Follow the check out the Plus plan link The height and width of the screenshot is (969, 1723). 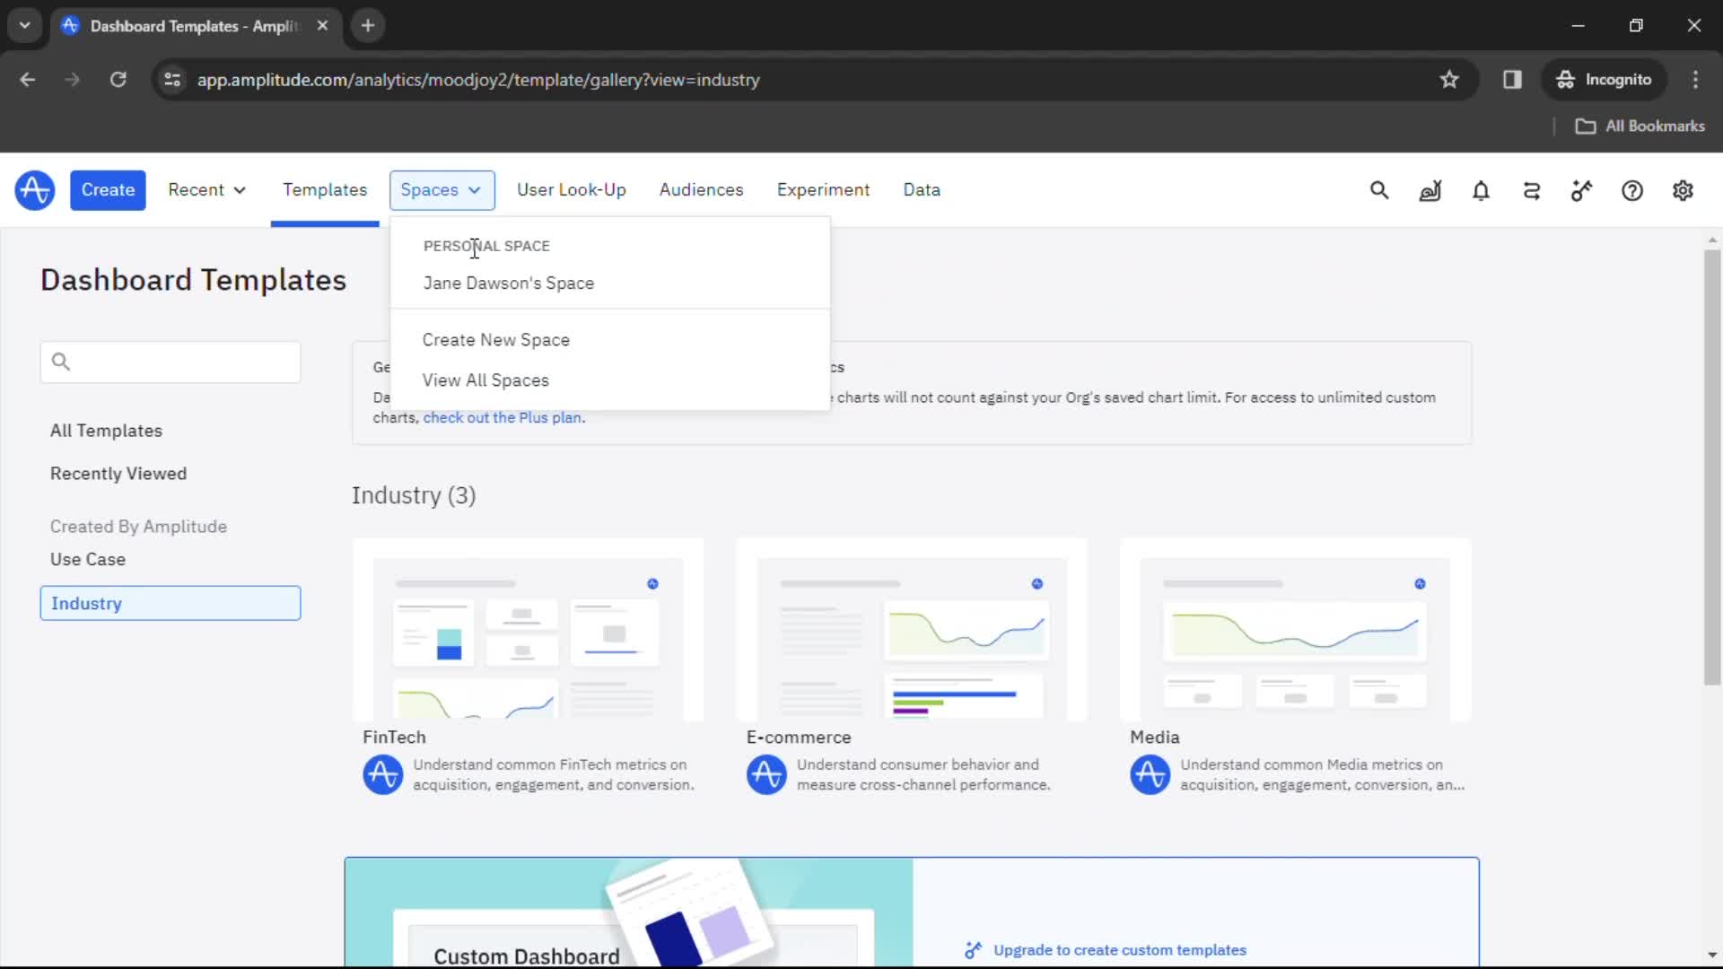502,418
